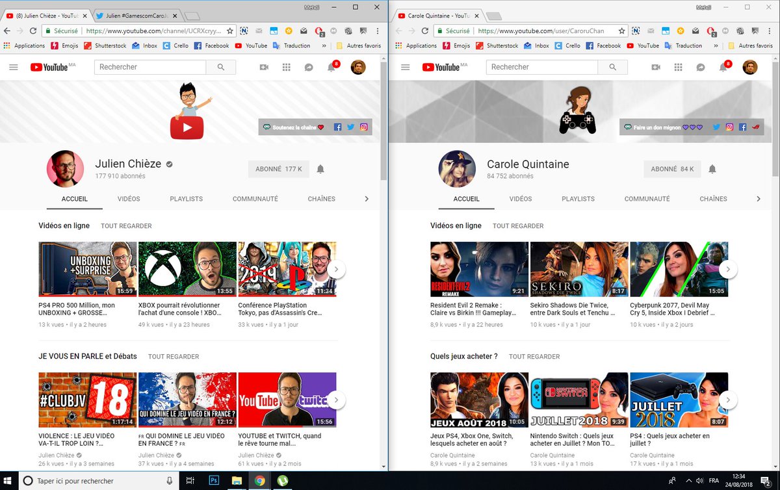The image size is (780, 490).
Task: Click search magnifier button in left window
Action: click(221, 67)
